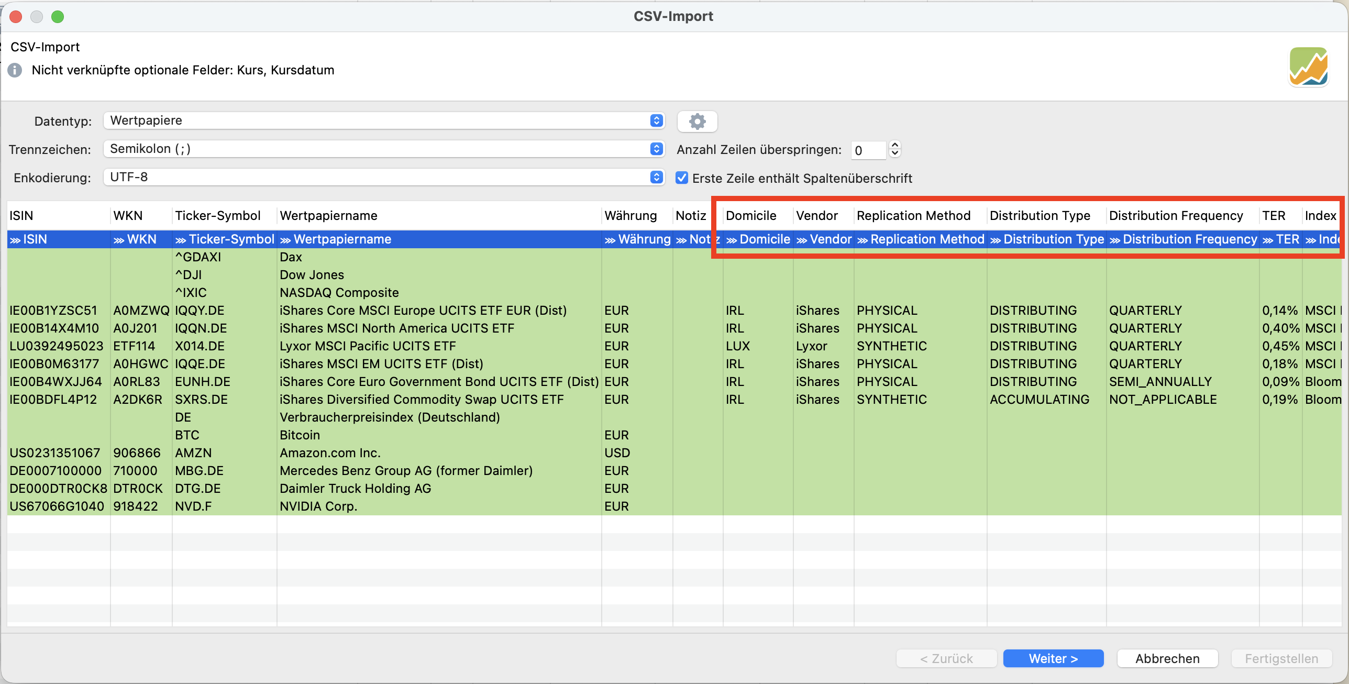Click the '» Distribution Frequency' mapping cell
Screen dimensions: 1349x684
tap(1183, 239)
